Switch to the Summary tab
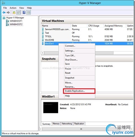 [x=46, y=124]
